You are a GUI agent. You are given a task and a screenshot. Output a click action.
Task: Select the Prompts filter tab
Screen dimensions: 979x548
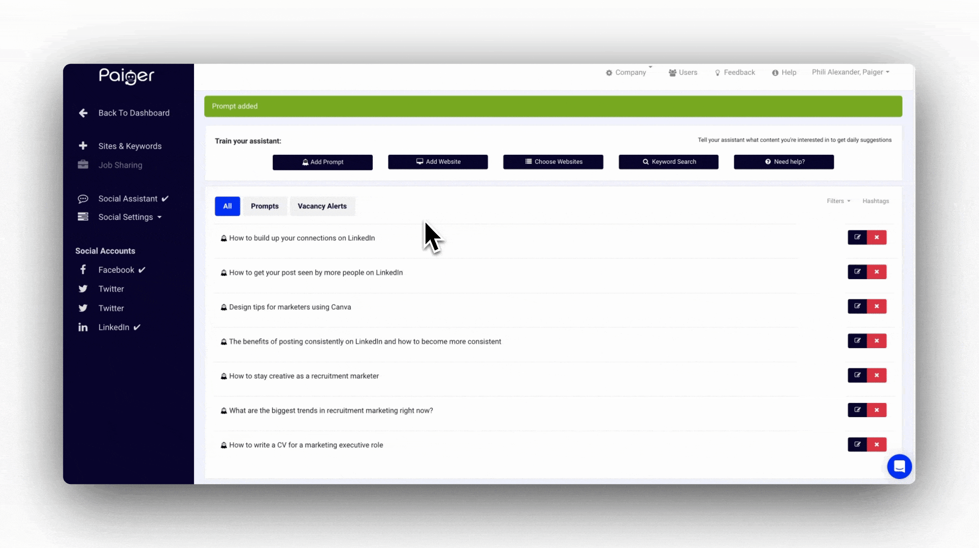264,205
